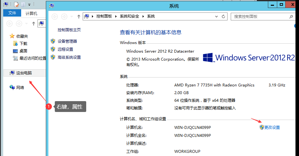The height and width of the screenshot is (156, 299).
Task: Select 最近访问的位置 in favorites
Action: coord(33,58)
